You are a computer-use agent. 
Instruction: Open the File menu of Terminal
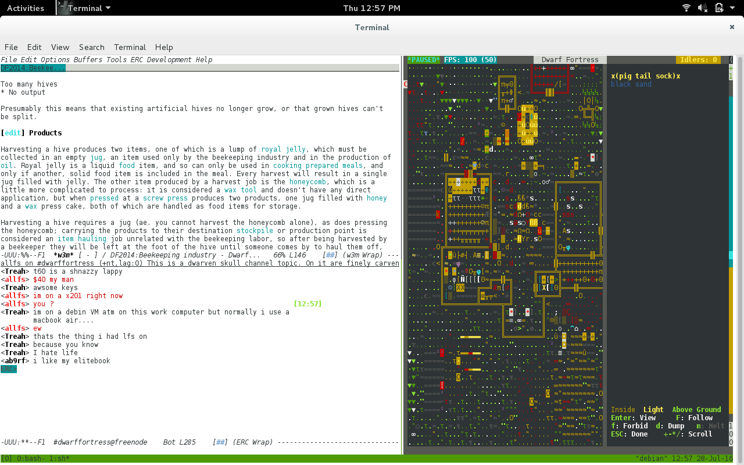(x=11, y=47)
